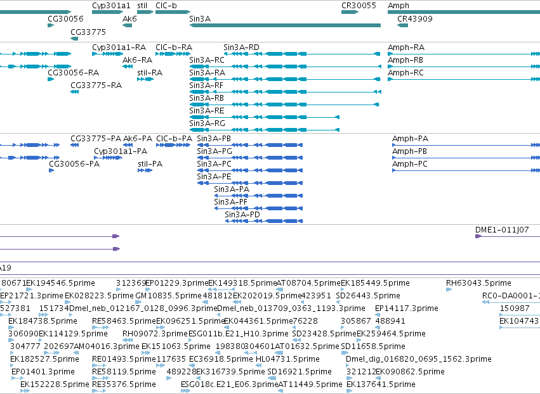Select protein Amph-PA label
The width and height of the screenshot is (540, 394).
click(410, 139)
